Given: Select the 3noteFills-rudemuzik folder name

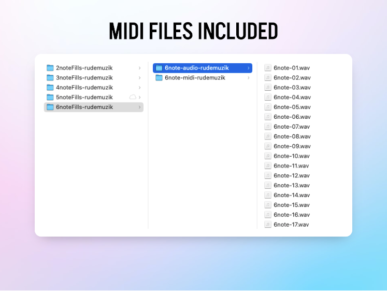Looking at the screenshot, I should click(84, 78).
